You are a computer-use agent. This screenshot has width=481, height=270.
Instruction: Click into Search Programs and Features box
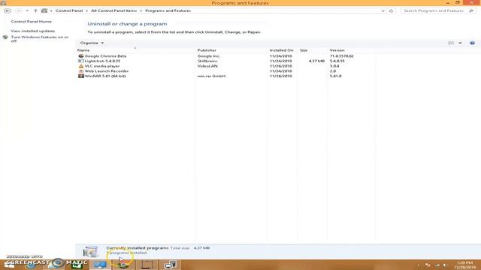[434, 10]
